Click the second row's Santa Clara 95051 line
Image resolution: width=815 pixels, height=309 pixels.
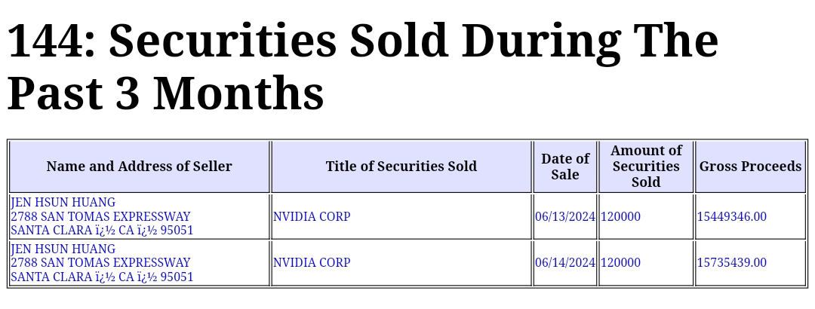(102, 277)
